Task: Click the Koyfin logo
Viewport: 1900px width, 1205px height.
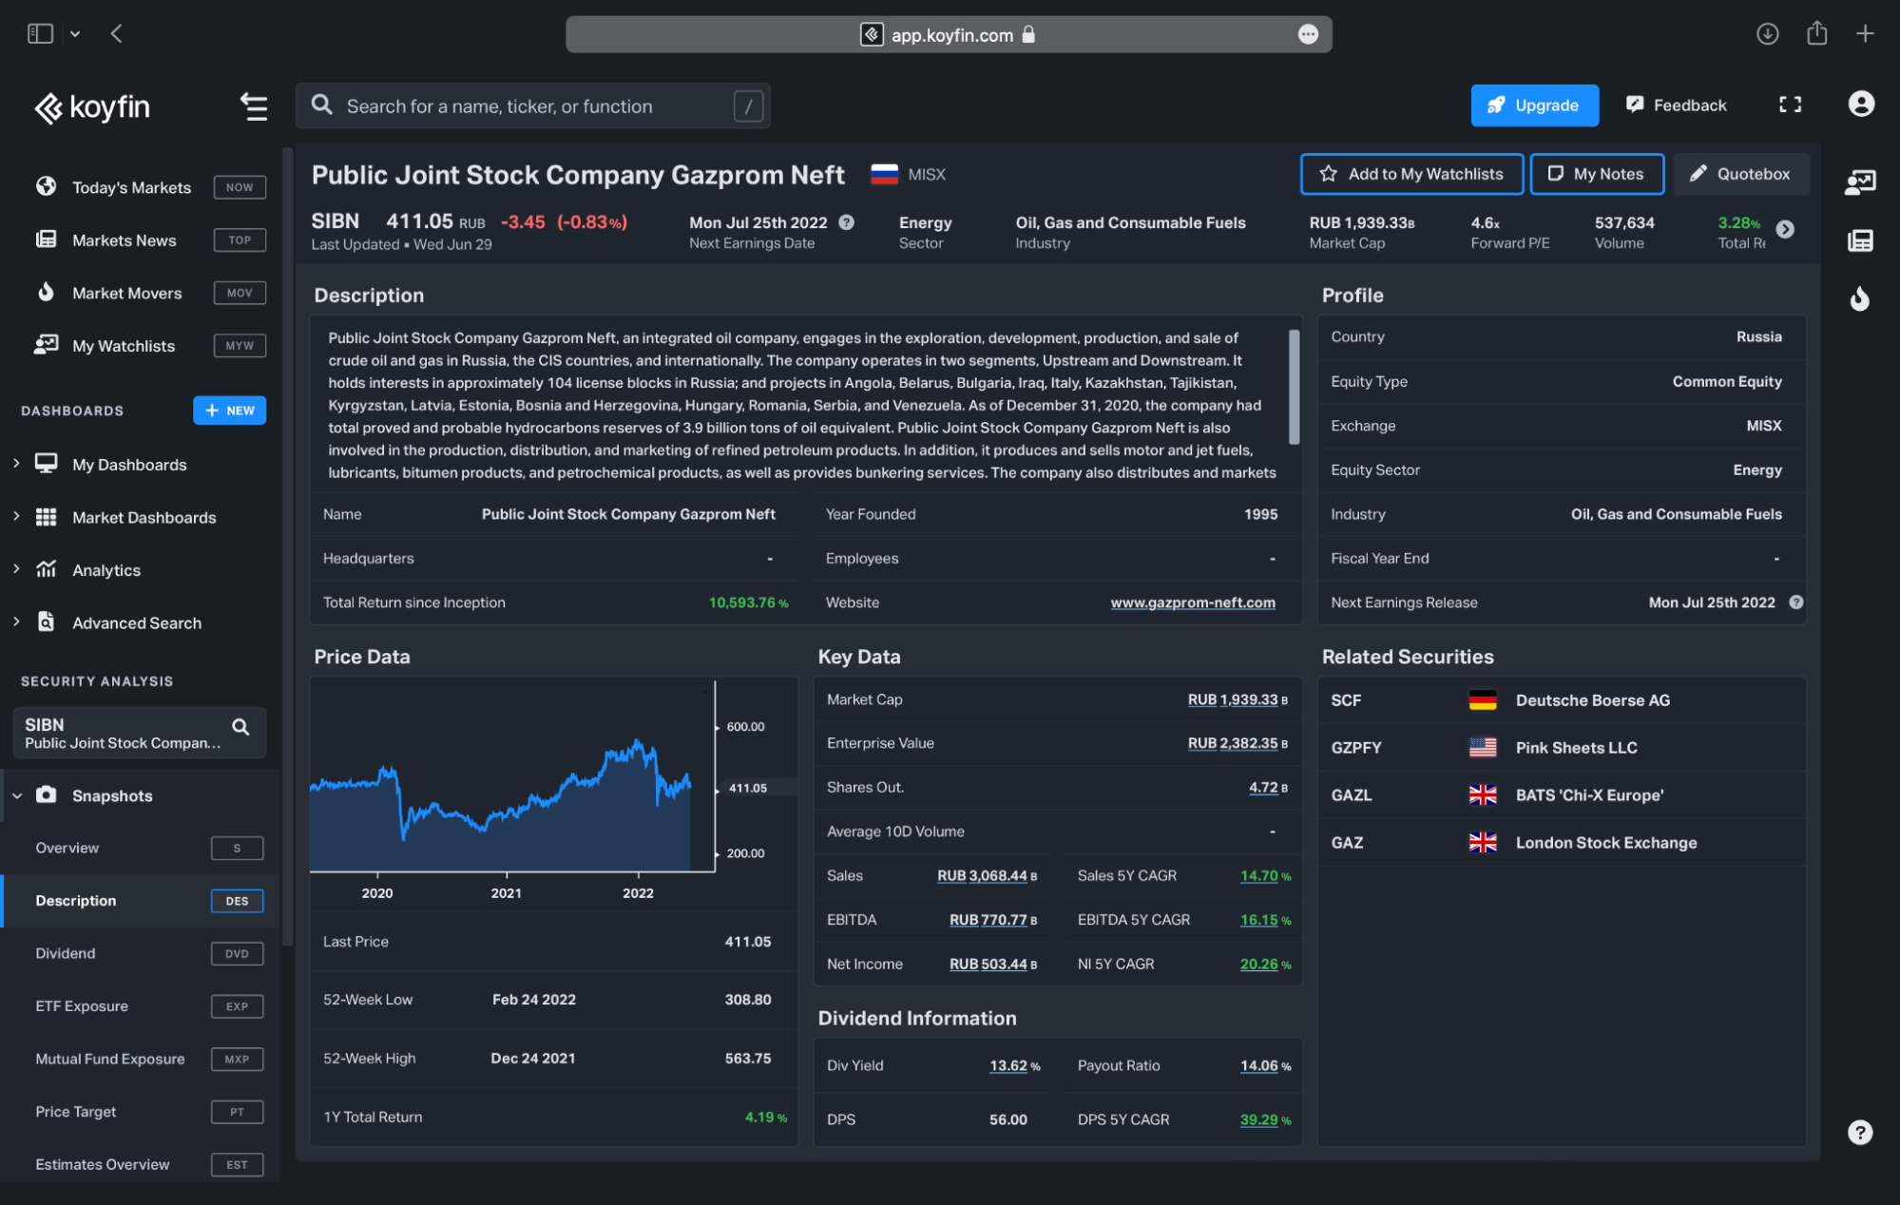Action: pos(92,107)
